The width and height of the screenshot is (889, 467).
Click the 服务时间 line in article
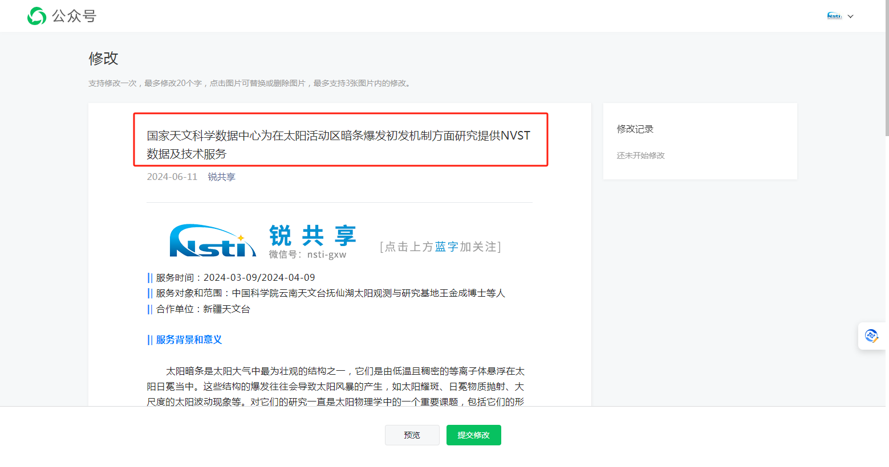pos(231,277)
